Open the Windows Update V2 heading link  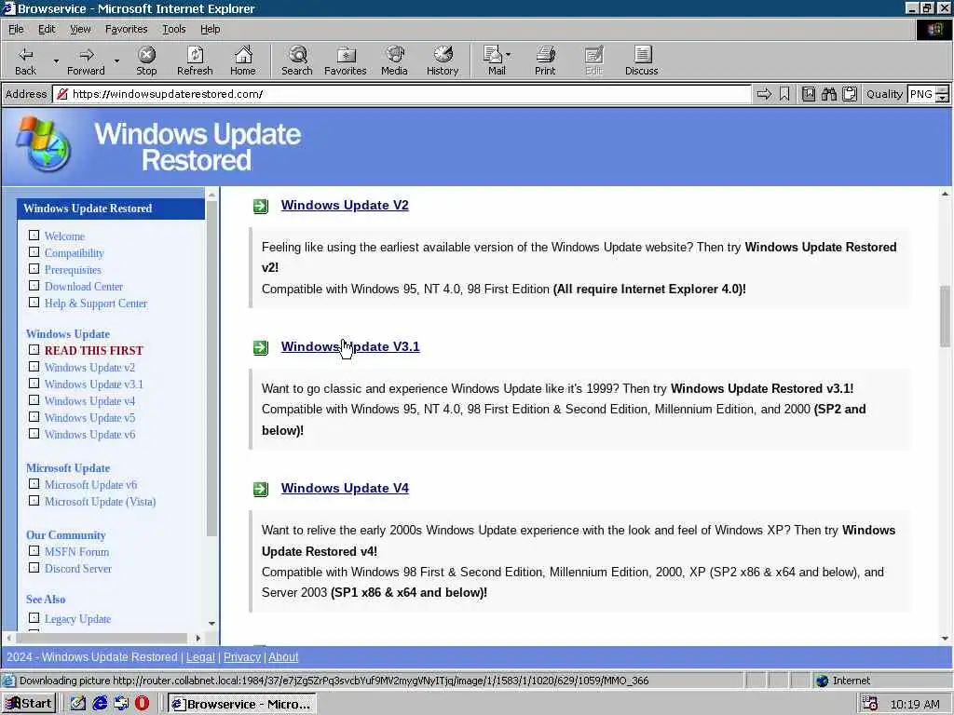[345, 206]
